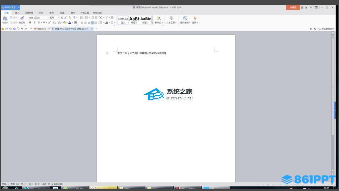Toggle strikethrough AB formatting
The image size is (339, 191).
tap(44, 23)
